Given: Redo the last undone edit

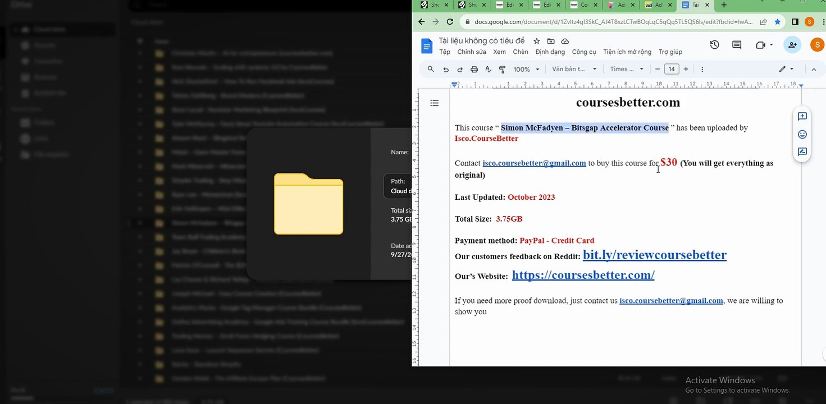Looking at the screenshot, I should [x=460, y=69].
